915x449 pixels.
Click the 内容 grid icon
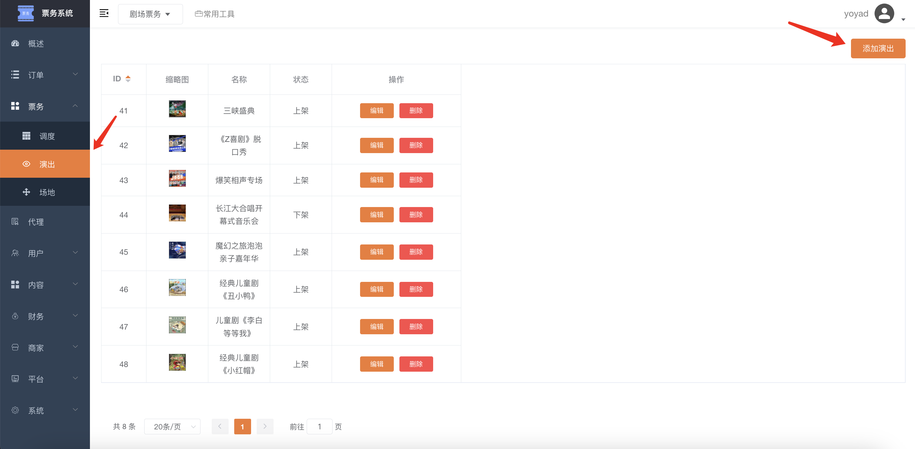point(15,284)
